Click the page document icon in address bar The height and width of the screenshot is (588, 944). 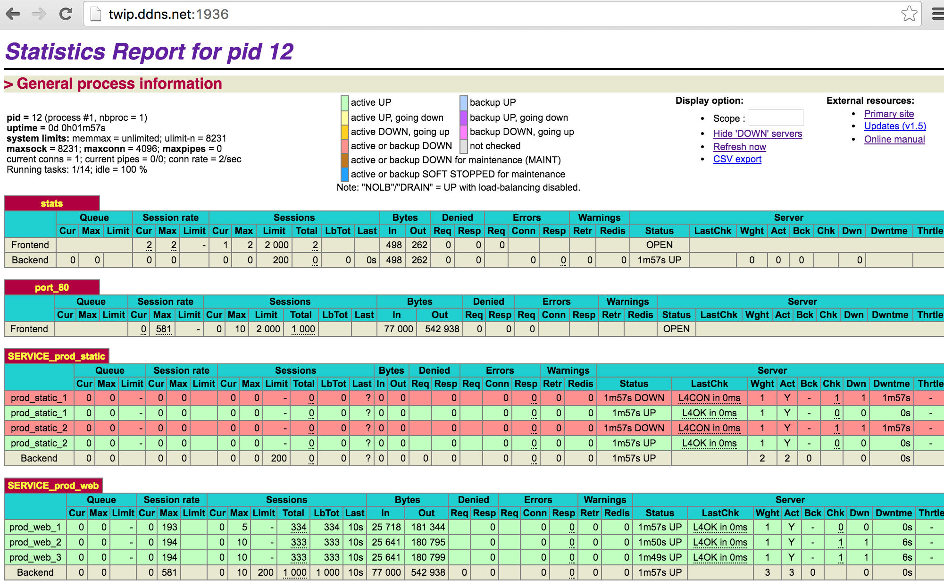pos(96,14)
